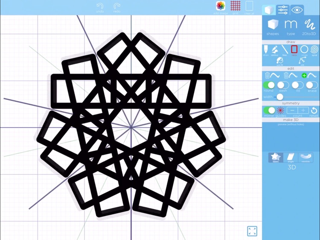Select the 2Dto3D scribble mode
Screen dimensions: 320x240
point(309,27)
